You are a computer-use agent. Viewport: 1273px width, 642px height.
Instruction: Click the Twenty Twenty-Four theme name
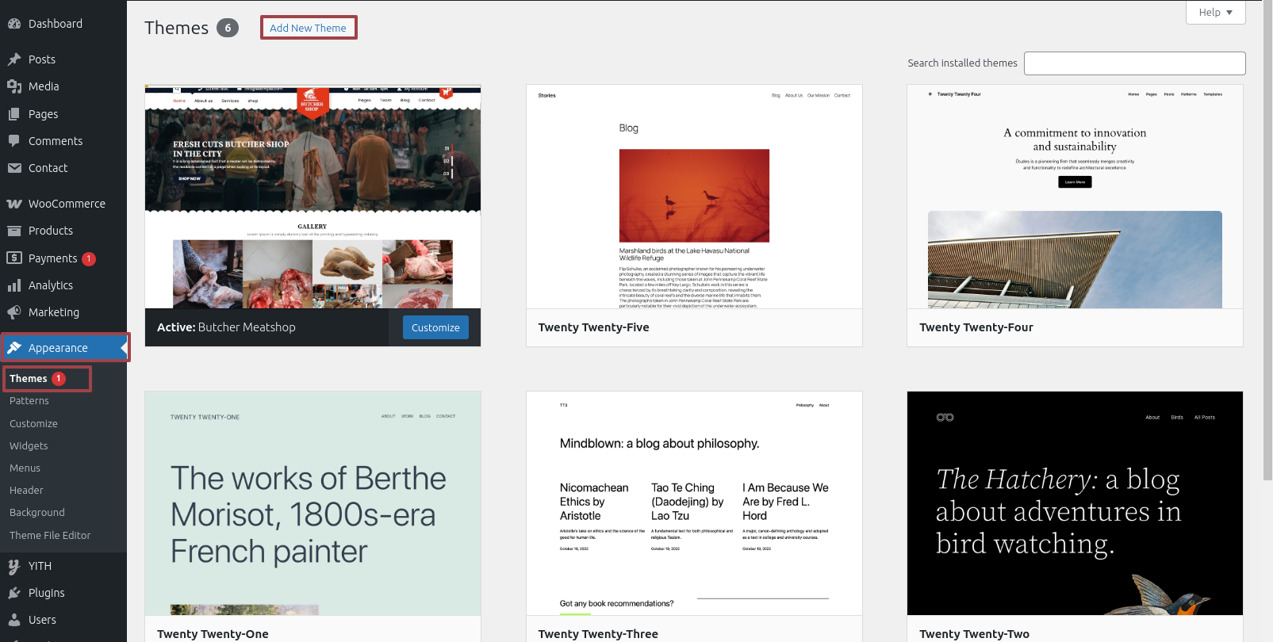[x=976, y=327]
